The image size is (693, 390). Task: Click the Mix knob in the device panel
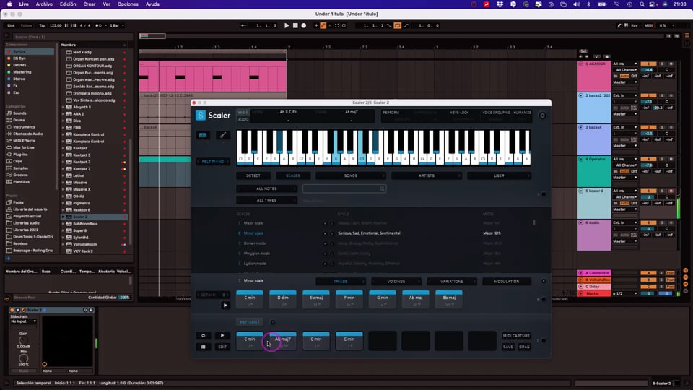23,357
